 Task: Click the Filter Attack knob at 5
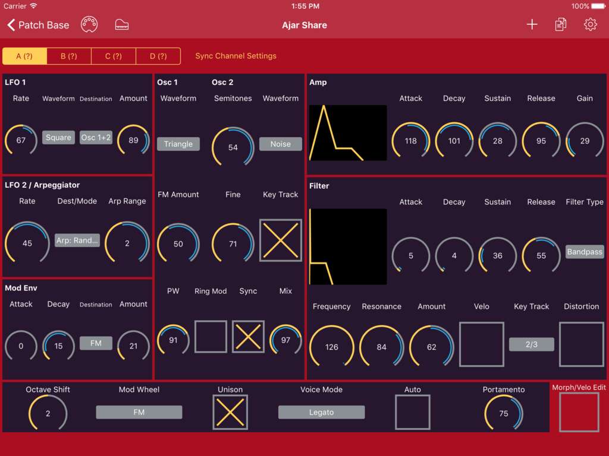(410, 255)
